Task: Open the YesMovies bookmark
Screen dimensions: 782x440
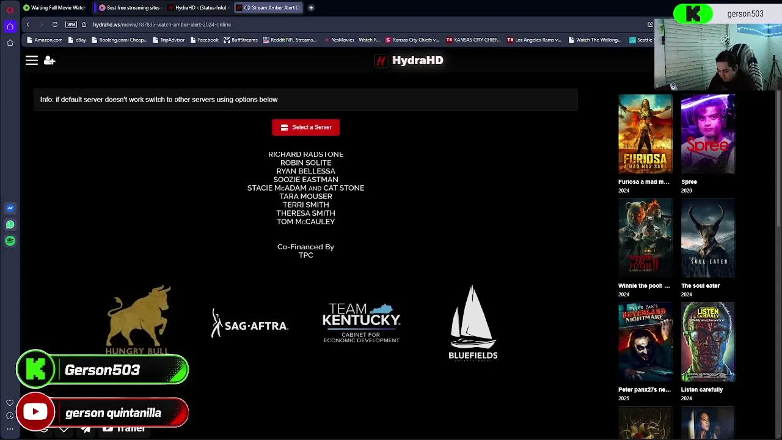Action: click(352, 40)
